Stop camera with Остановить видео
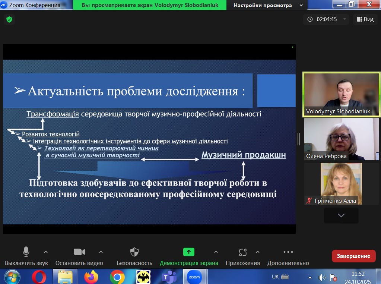The height and width of the screenshot is (284, 381). pyautogui.click(x=79, y=252)
